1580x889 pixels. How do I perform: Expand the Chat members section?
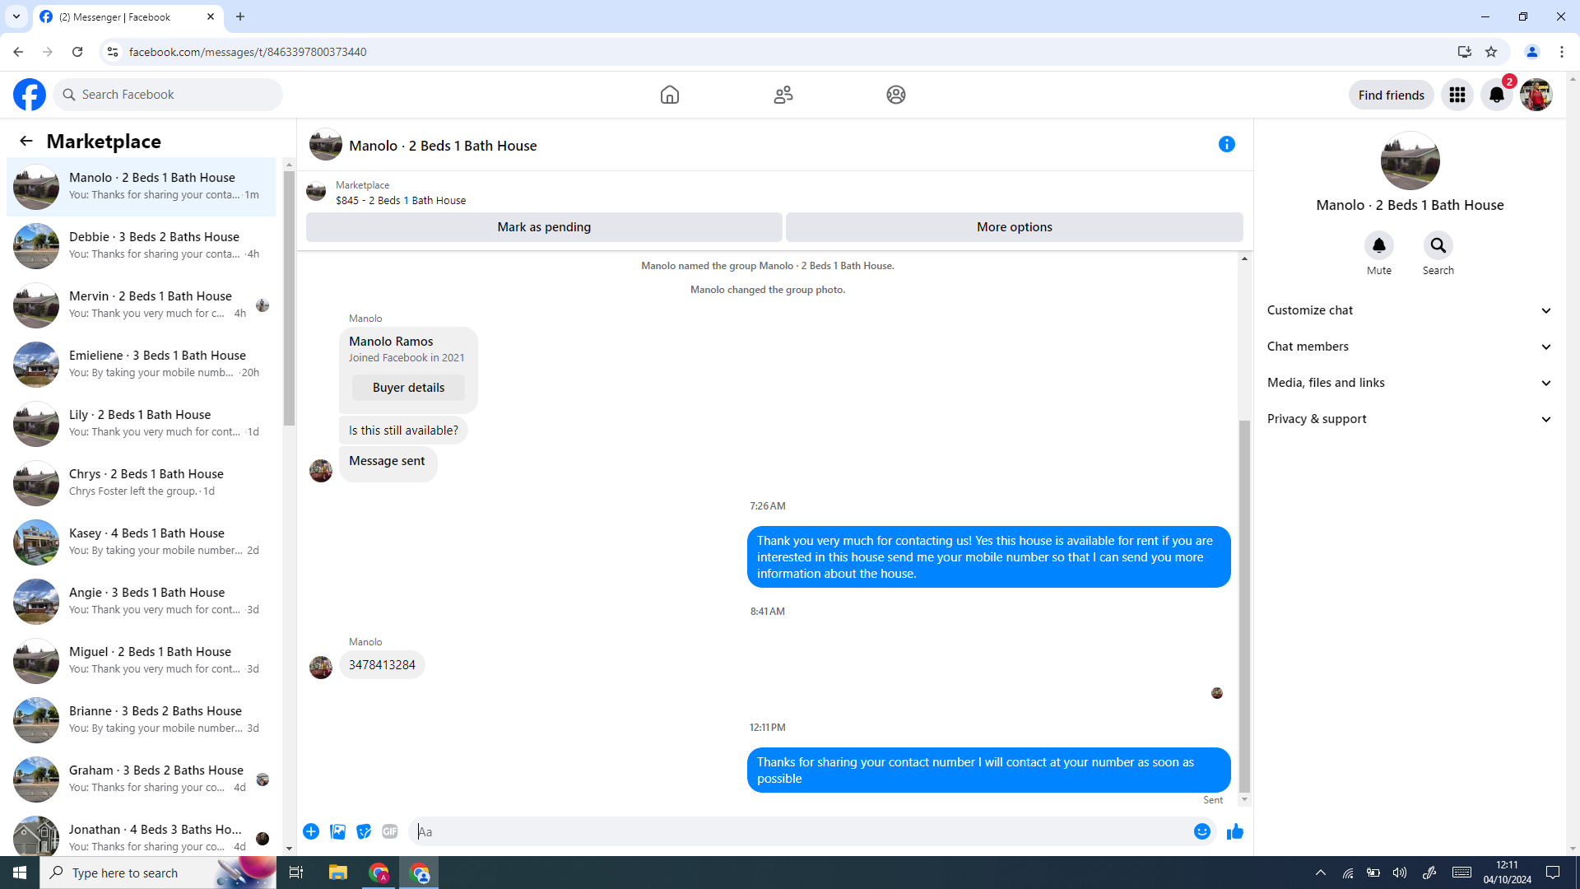pos(1410,347)
